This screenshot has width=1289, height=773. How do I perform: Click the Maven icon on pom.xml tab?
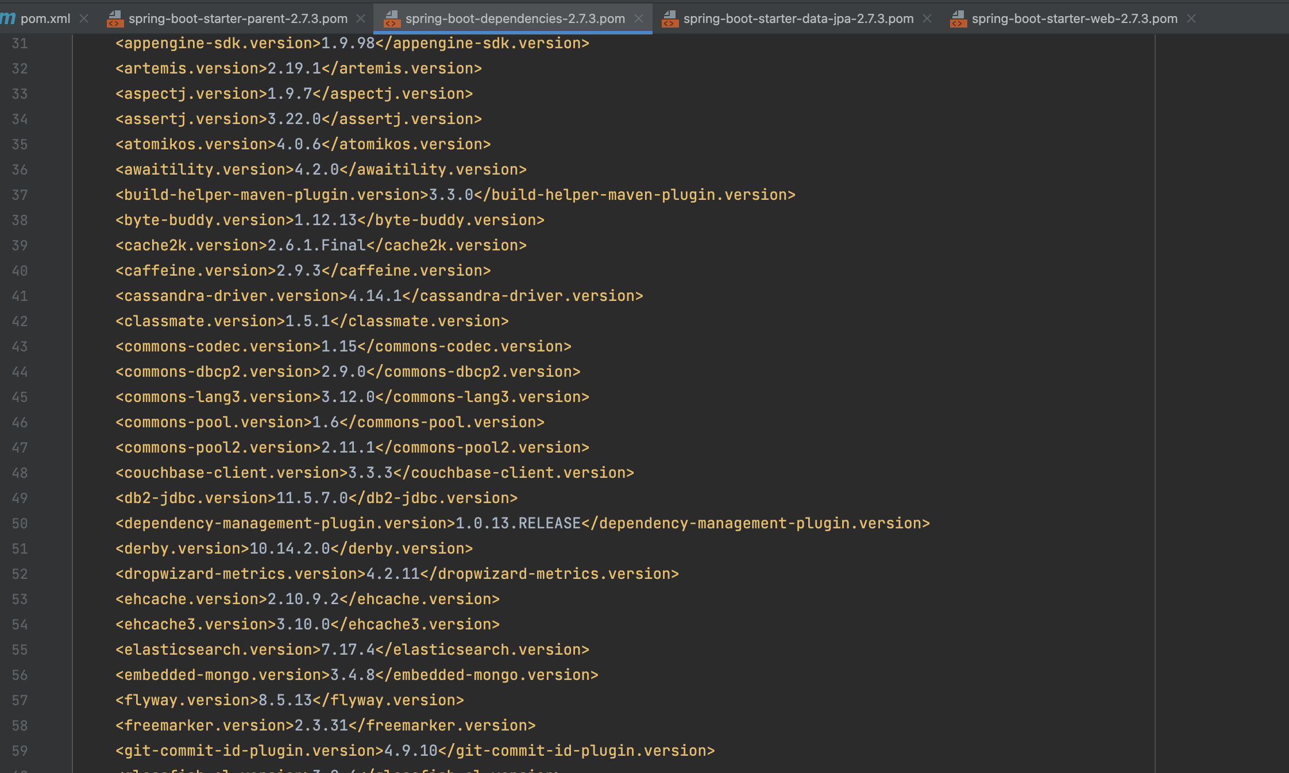click(8, 18)
